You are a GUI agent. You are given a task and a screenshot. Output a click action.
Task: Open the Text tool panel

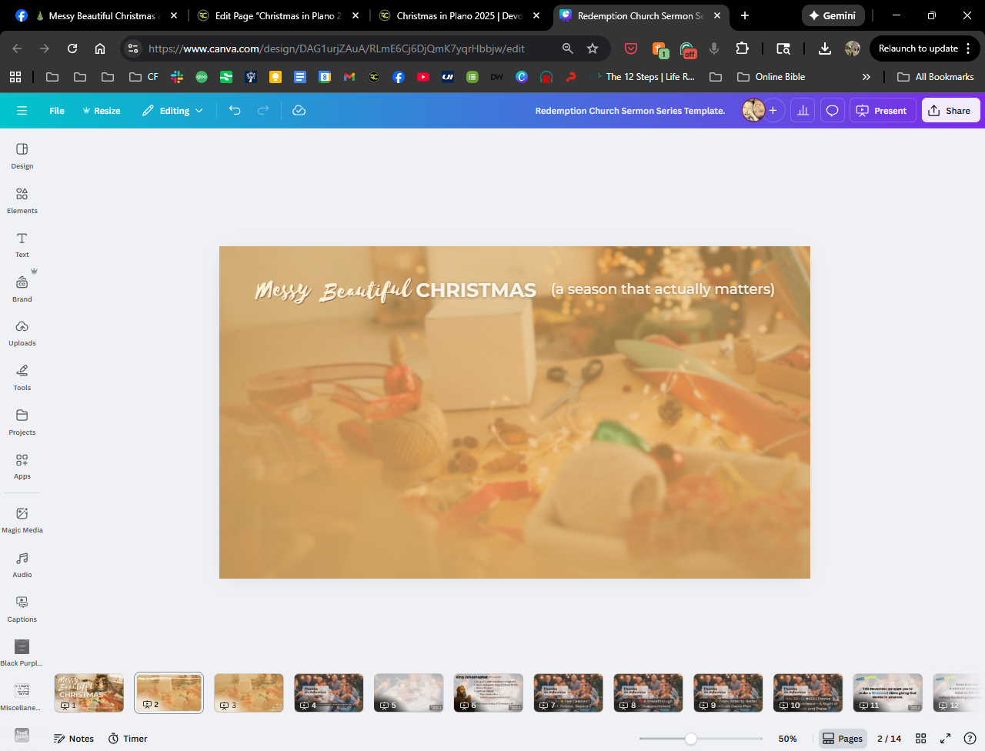point(22,245)
